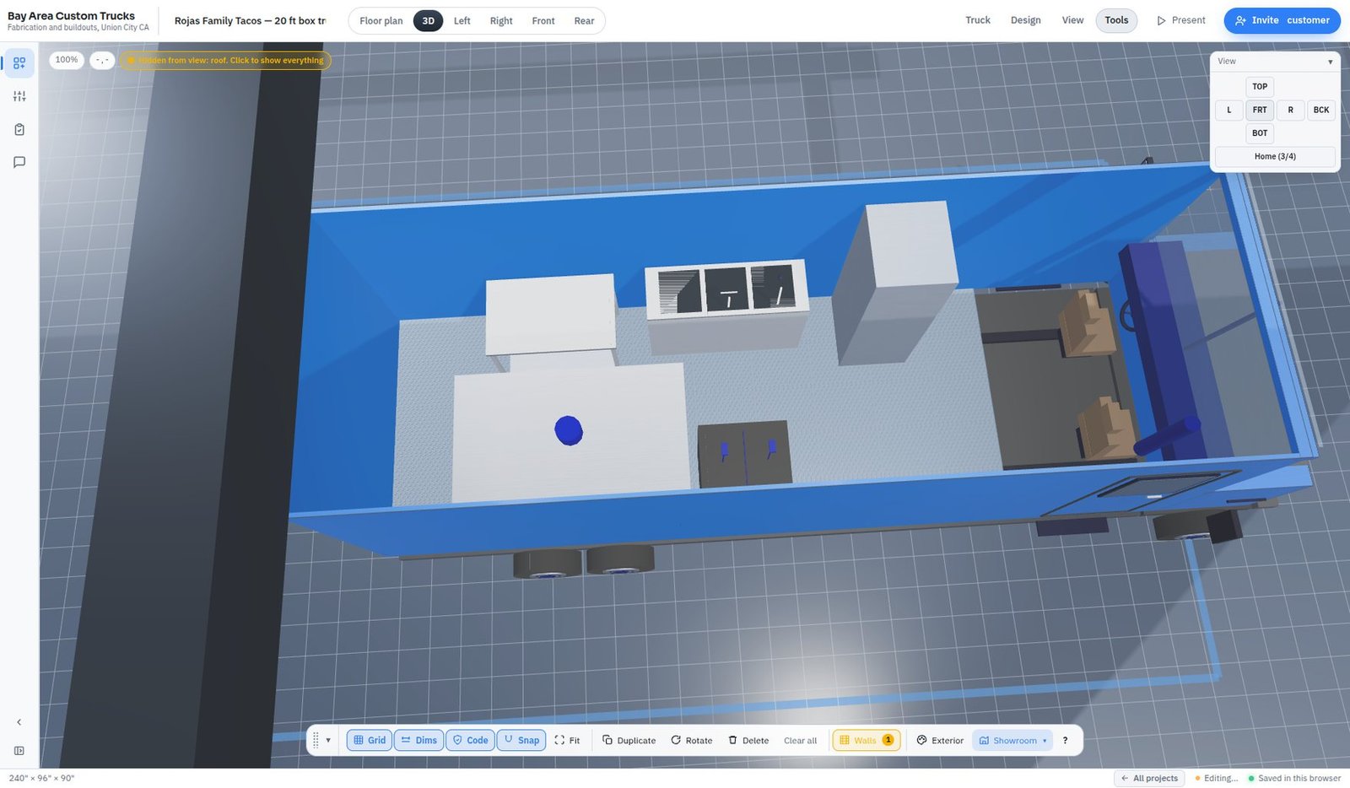Open the sliders settings panel in sidebar

point(19,96)
